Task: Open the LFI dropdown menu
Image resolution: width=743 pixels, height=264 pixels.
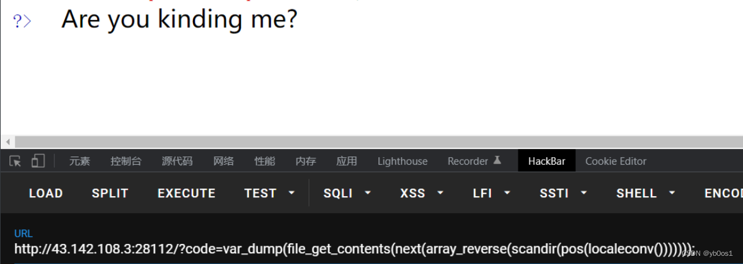Action: click(x=492, y=193)
